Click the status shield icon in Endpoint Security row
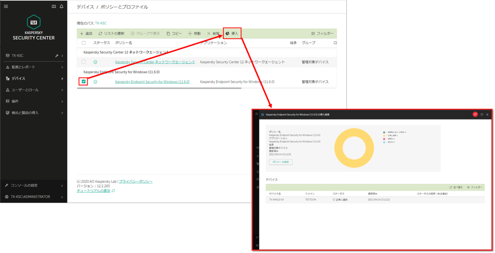 [95, 82]
